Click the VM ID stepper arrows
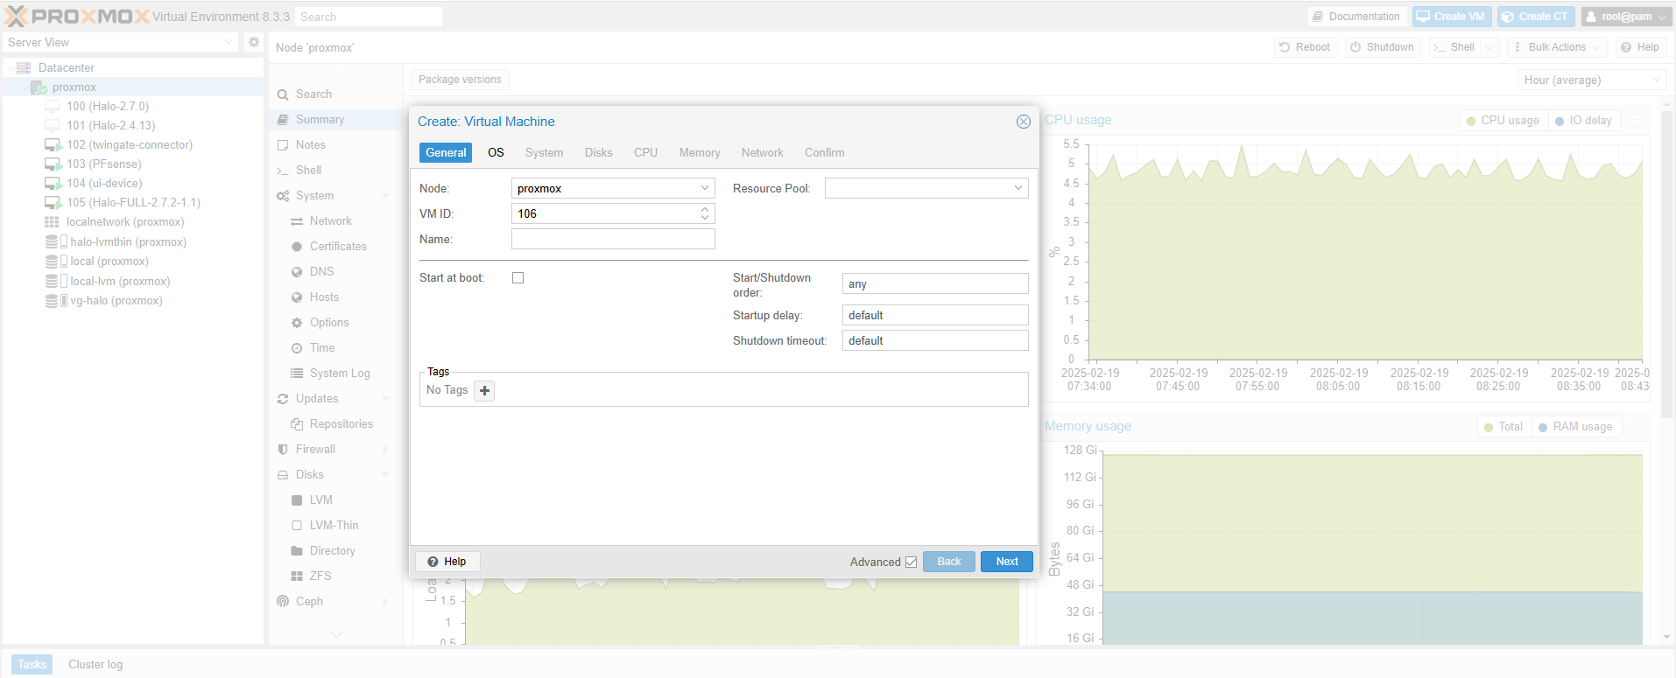Image resolution: width=1676 pixels, height=678 pixels. point(705,214)
